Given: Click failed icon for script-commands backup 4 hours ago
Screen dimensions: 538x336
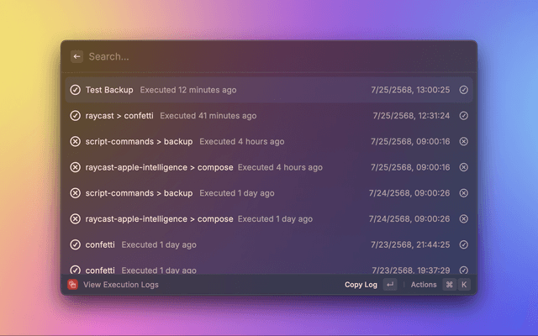Looking at the screenshot, I should coord(75,142).
